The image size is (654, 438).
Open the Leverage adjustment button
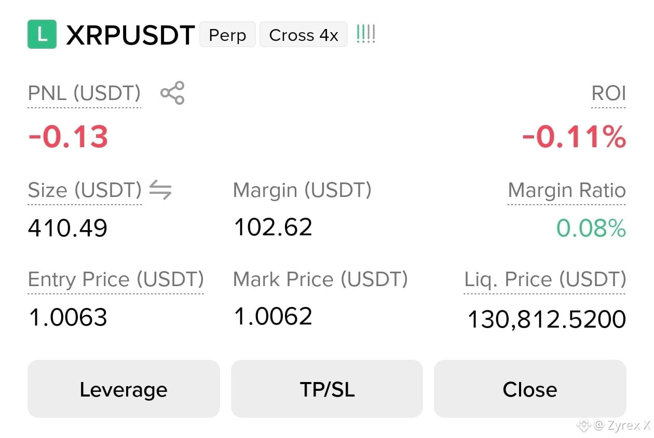click(x=124, y=389)
